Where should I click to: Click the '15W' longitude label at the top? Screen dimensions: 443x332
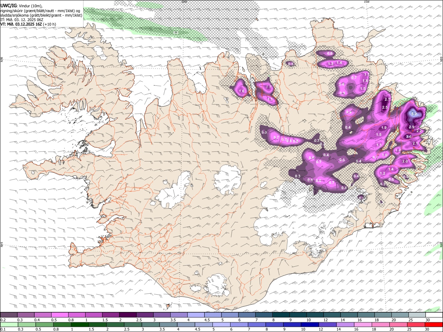coord(367,2)
